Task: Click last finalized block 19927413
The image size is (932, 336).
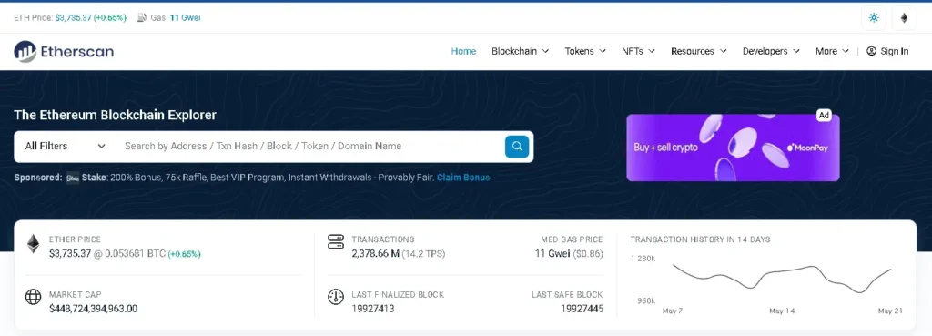Action: 372,309
